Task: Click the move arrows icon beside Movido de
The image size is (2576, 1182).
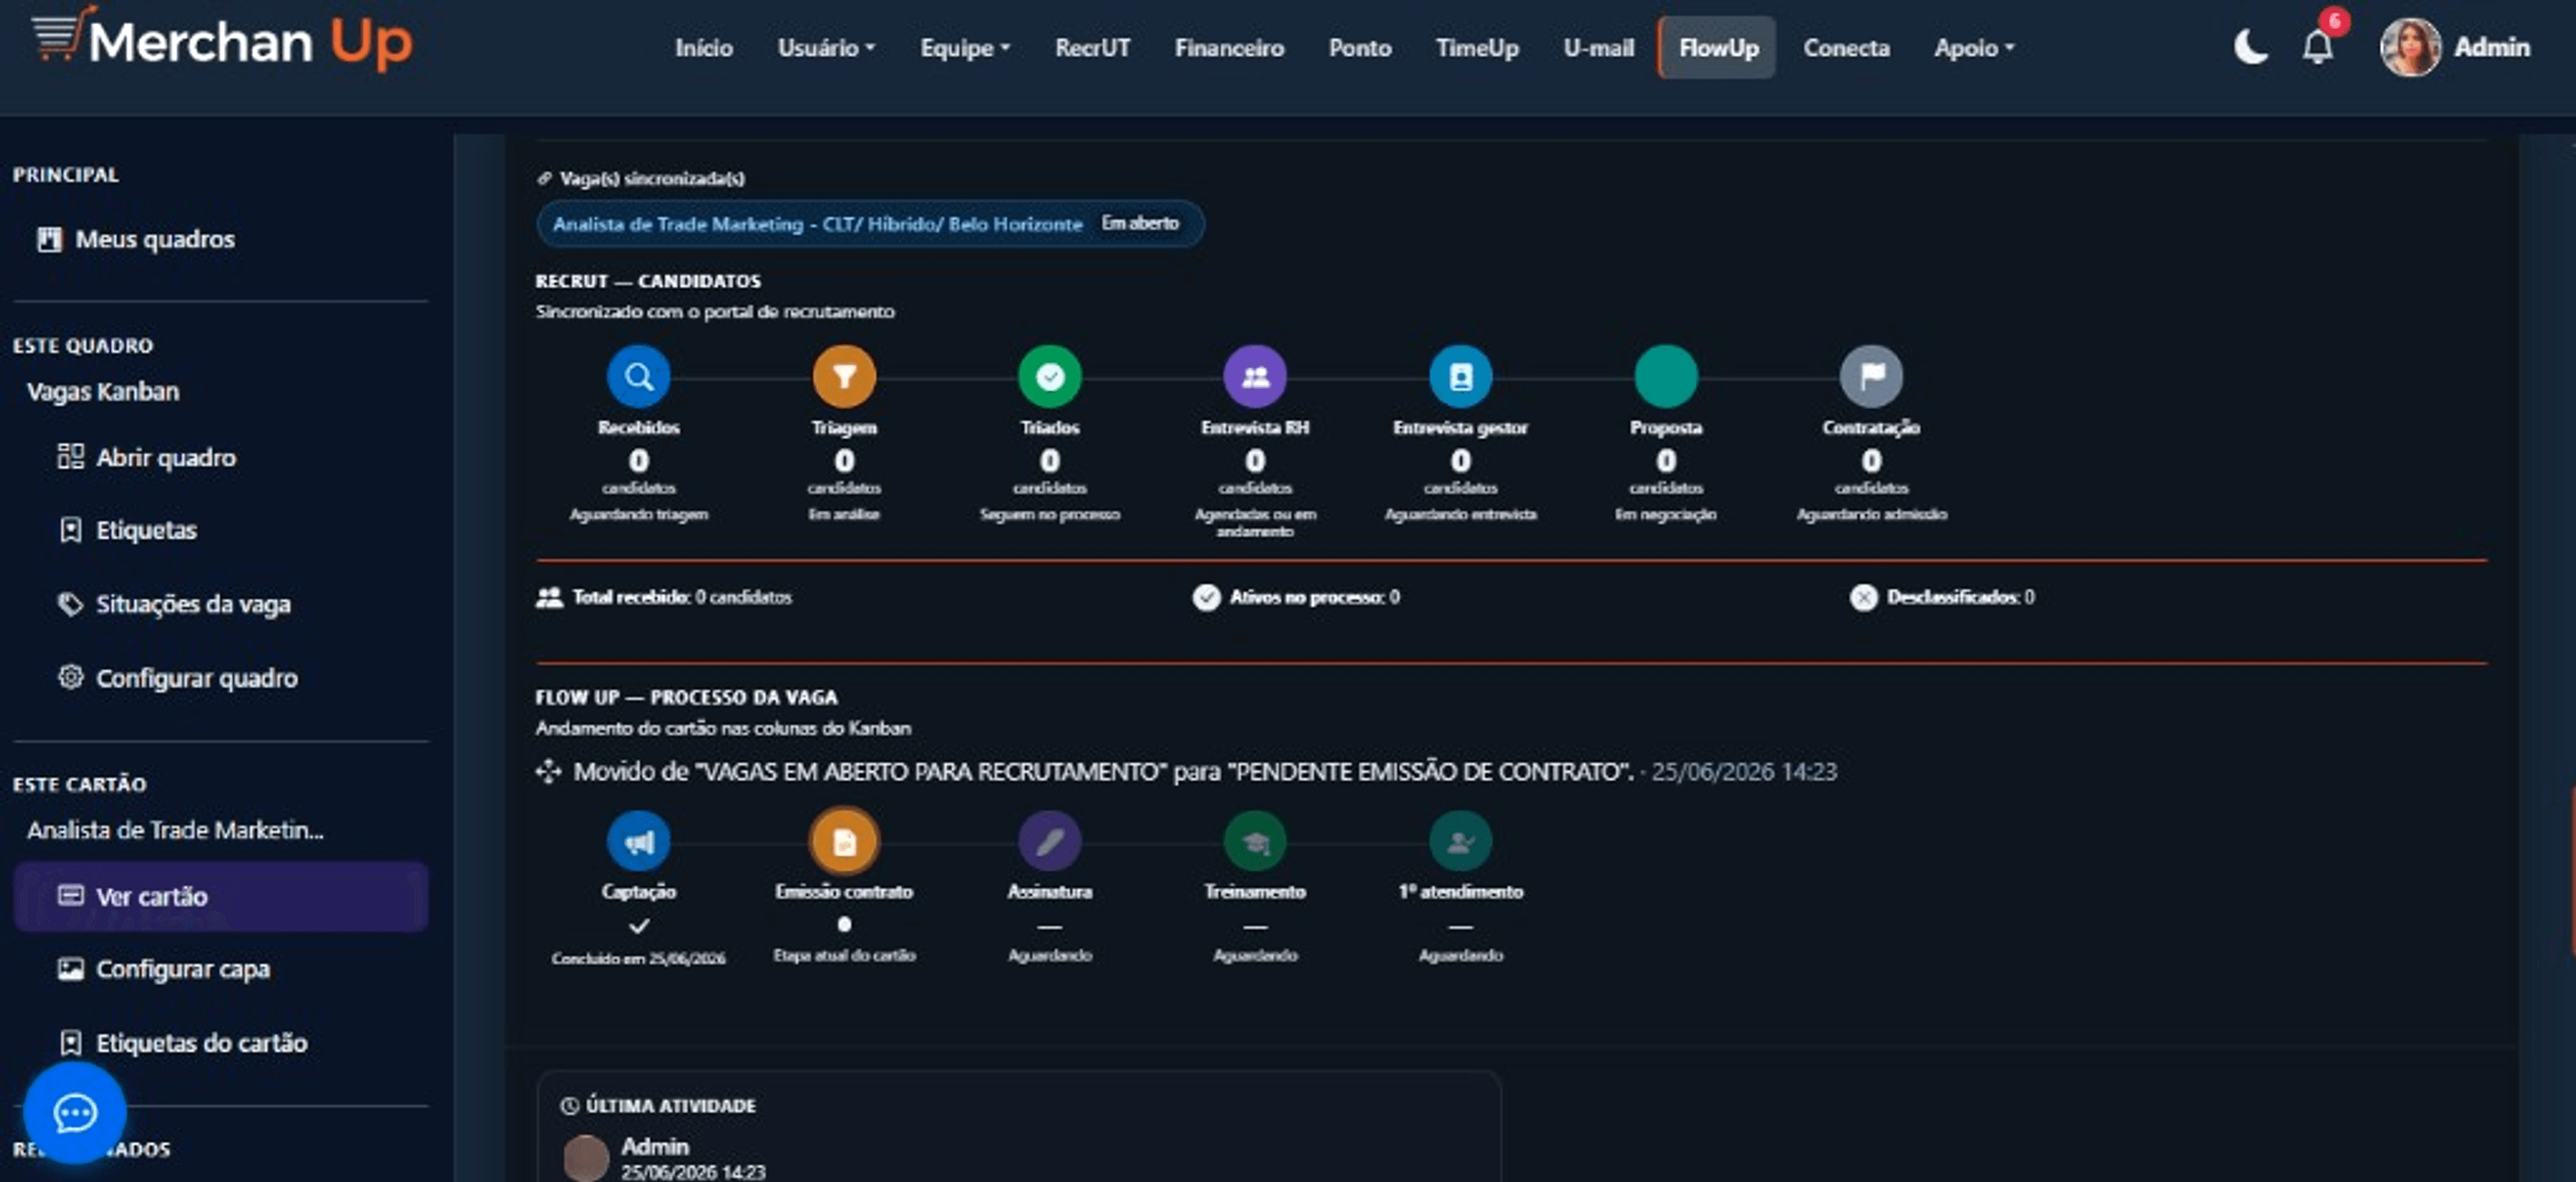Action: (548, 771)
